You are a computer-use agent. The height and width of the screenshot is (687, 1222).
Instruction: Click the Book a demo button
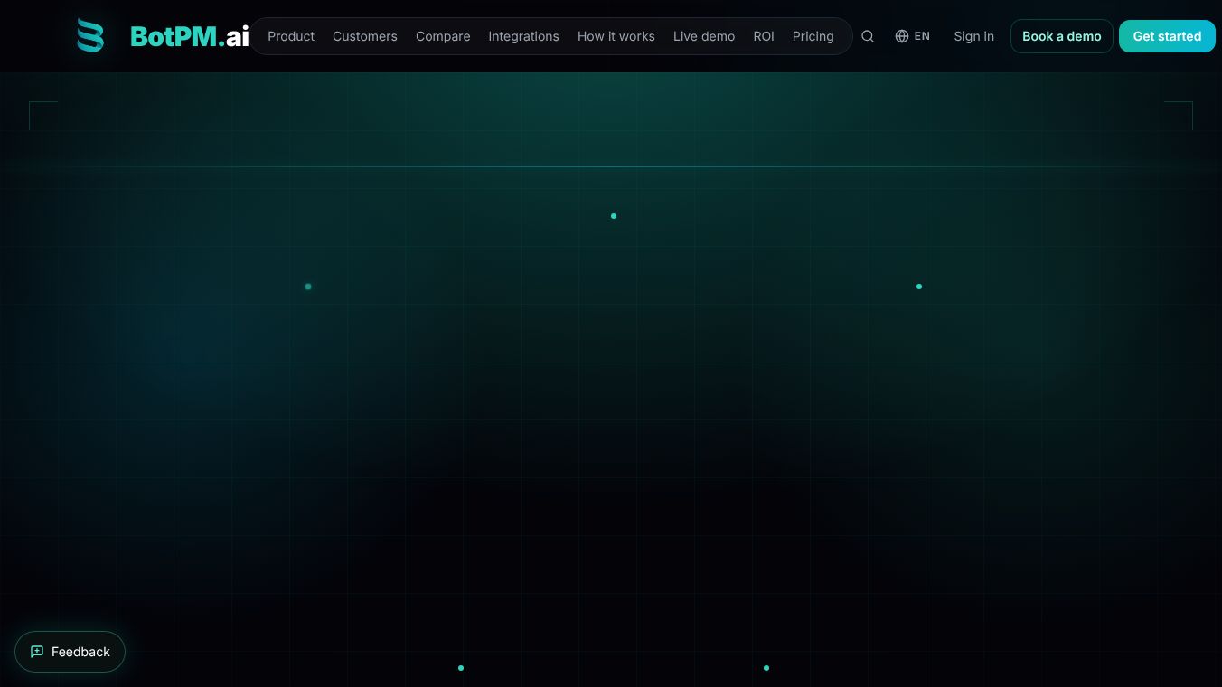pyautogui.click(x=1062, y=36)
